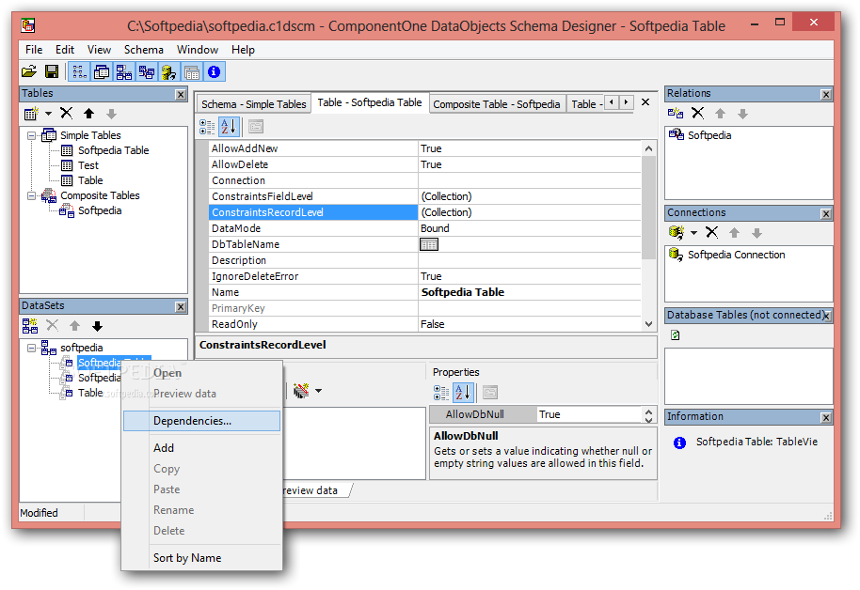860x590 pixels.
Task: Select Softpedia Connection in Connections list
Action: click(736, 255)
